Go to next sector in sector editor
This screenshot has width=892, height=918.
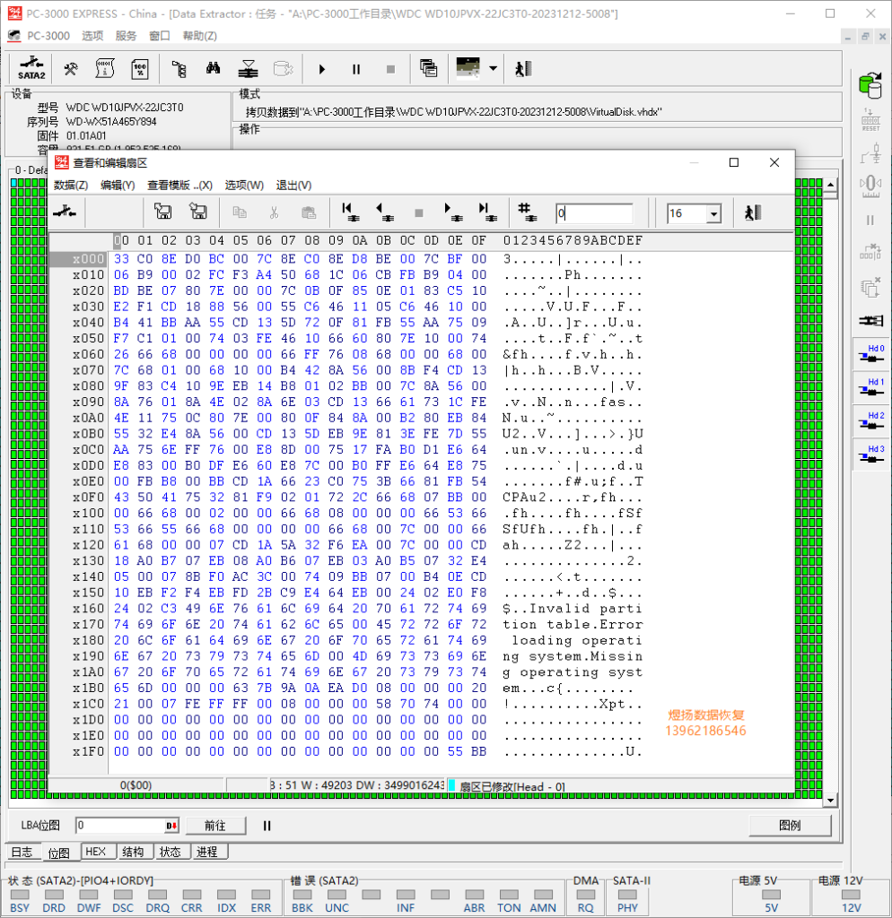coord(453,212)
